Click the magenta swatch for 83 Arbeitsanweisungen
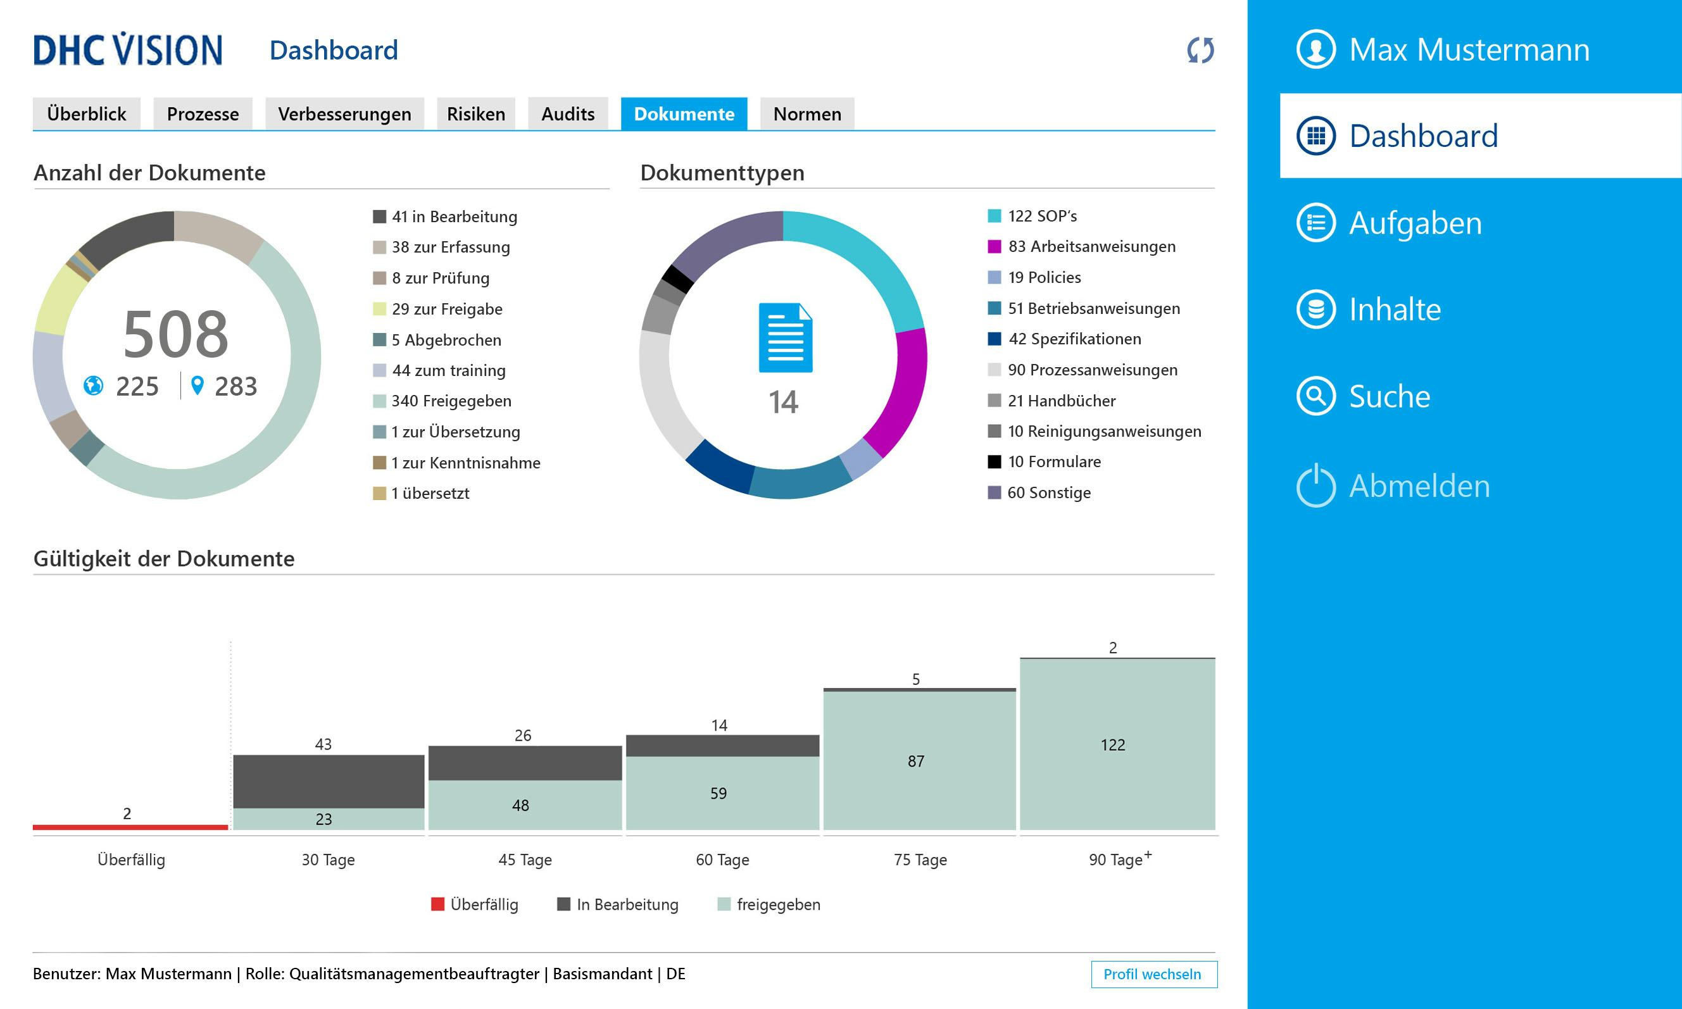Viewport: 1682px width, 1009px height. 995,247
